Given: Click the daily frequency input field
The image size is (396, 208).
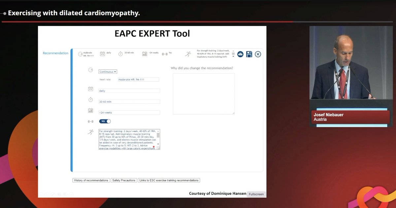Looking at the screenshot, I should [x=129, y=90].
